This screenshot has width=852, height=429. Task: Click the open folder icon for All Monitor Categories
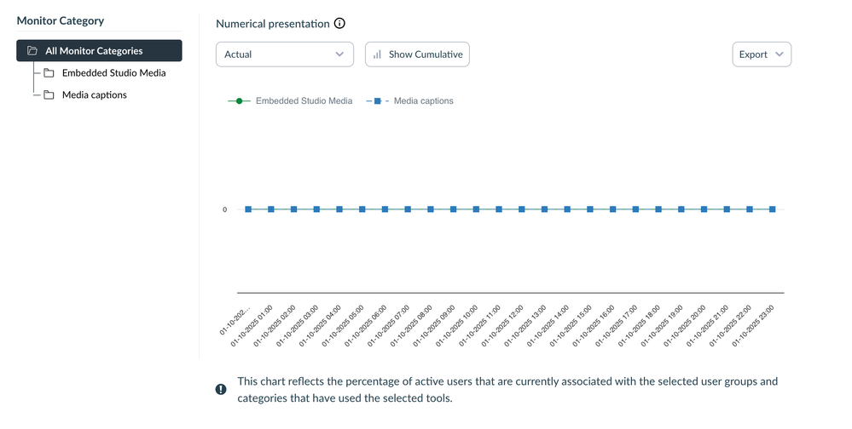tap(32, 51)
